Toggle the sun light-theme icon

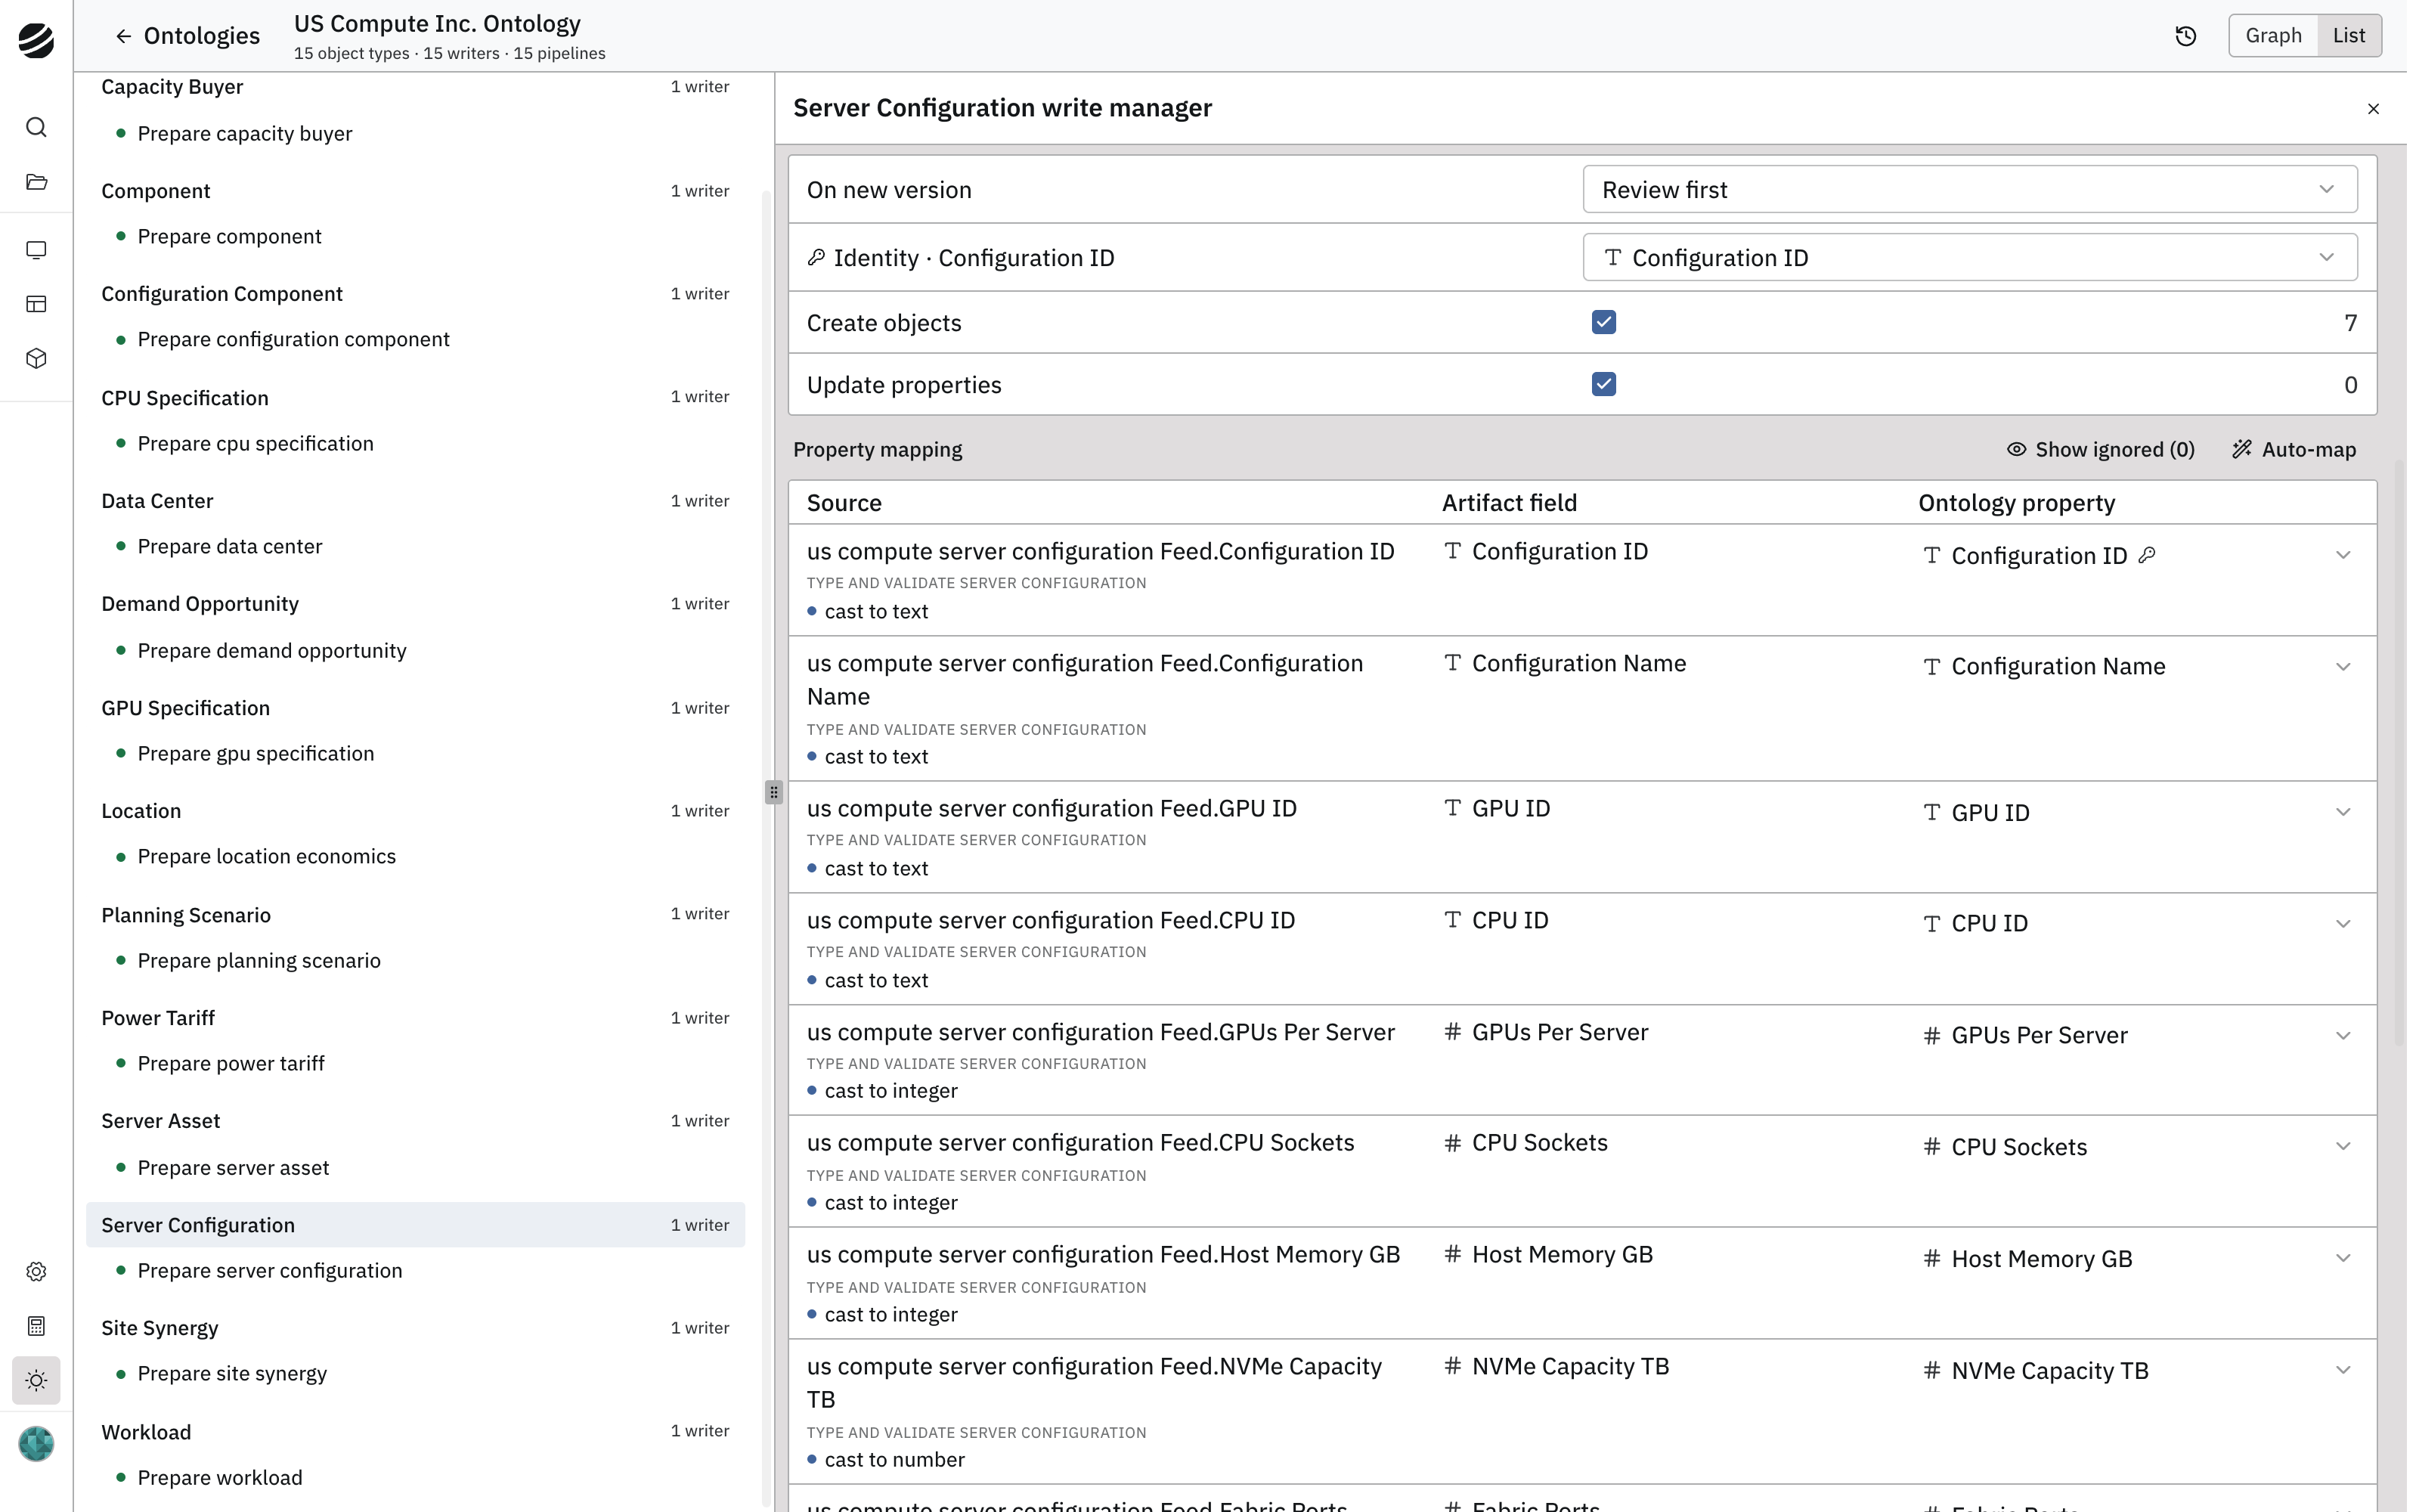click(36, 1381)
